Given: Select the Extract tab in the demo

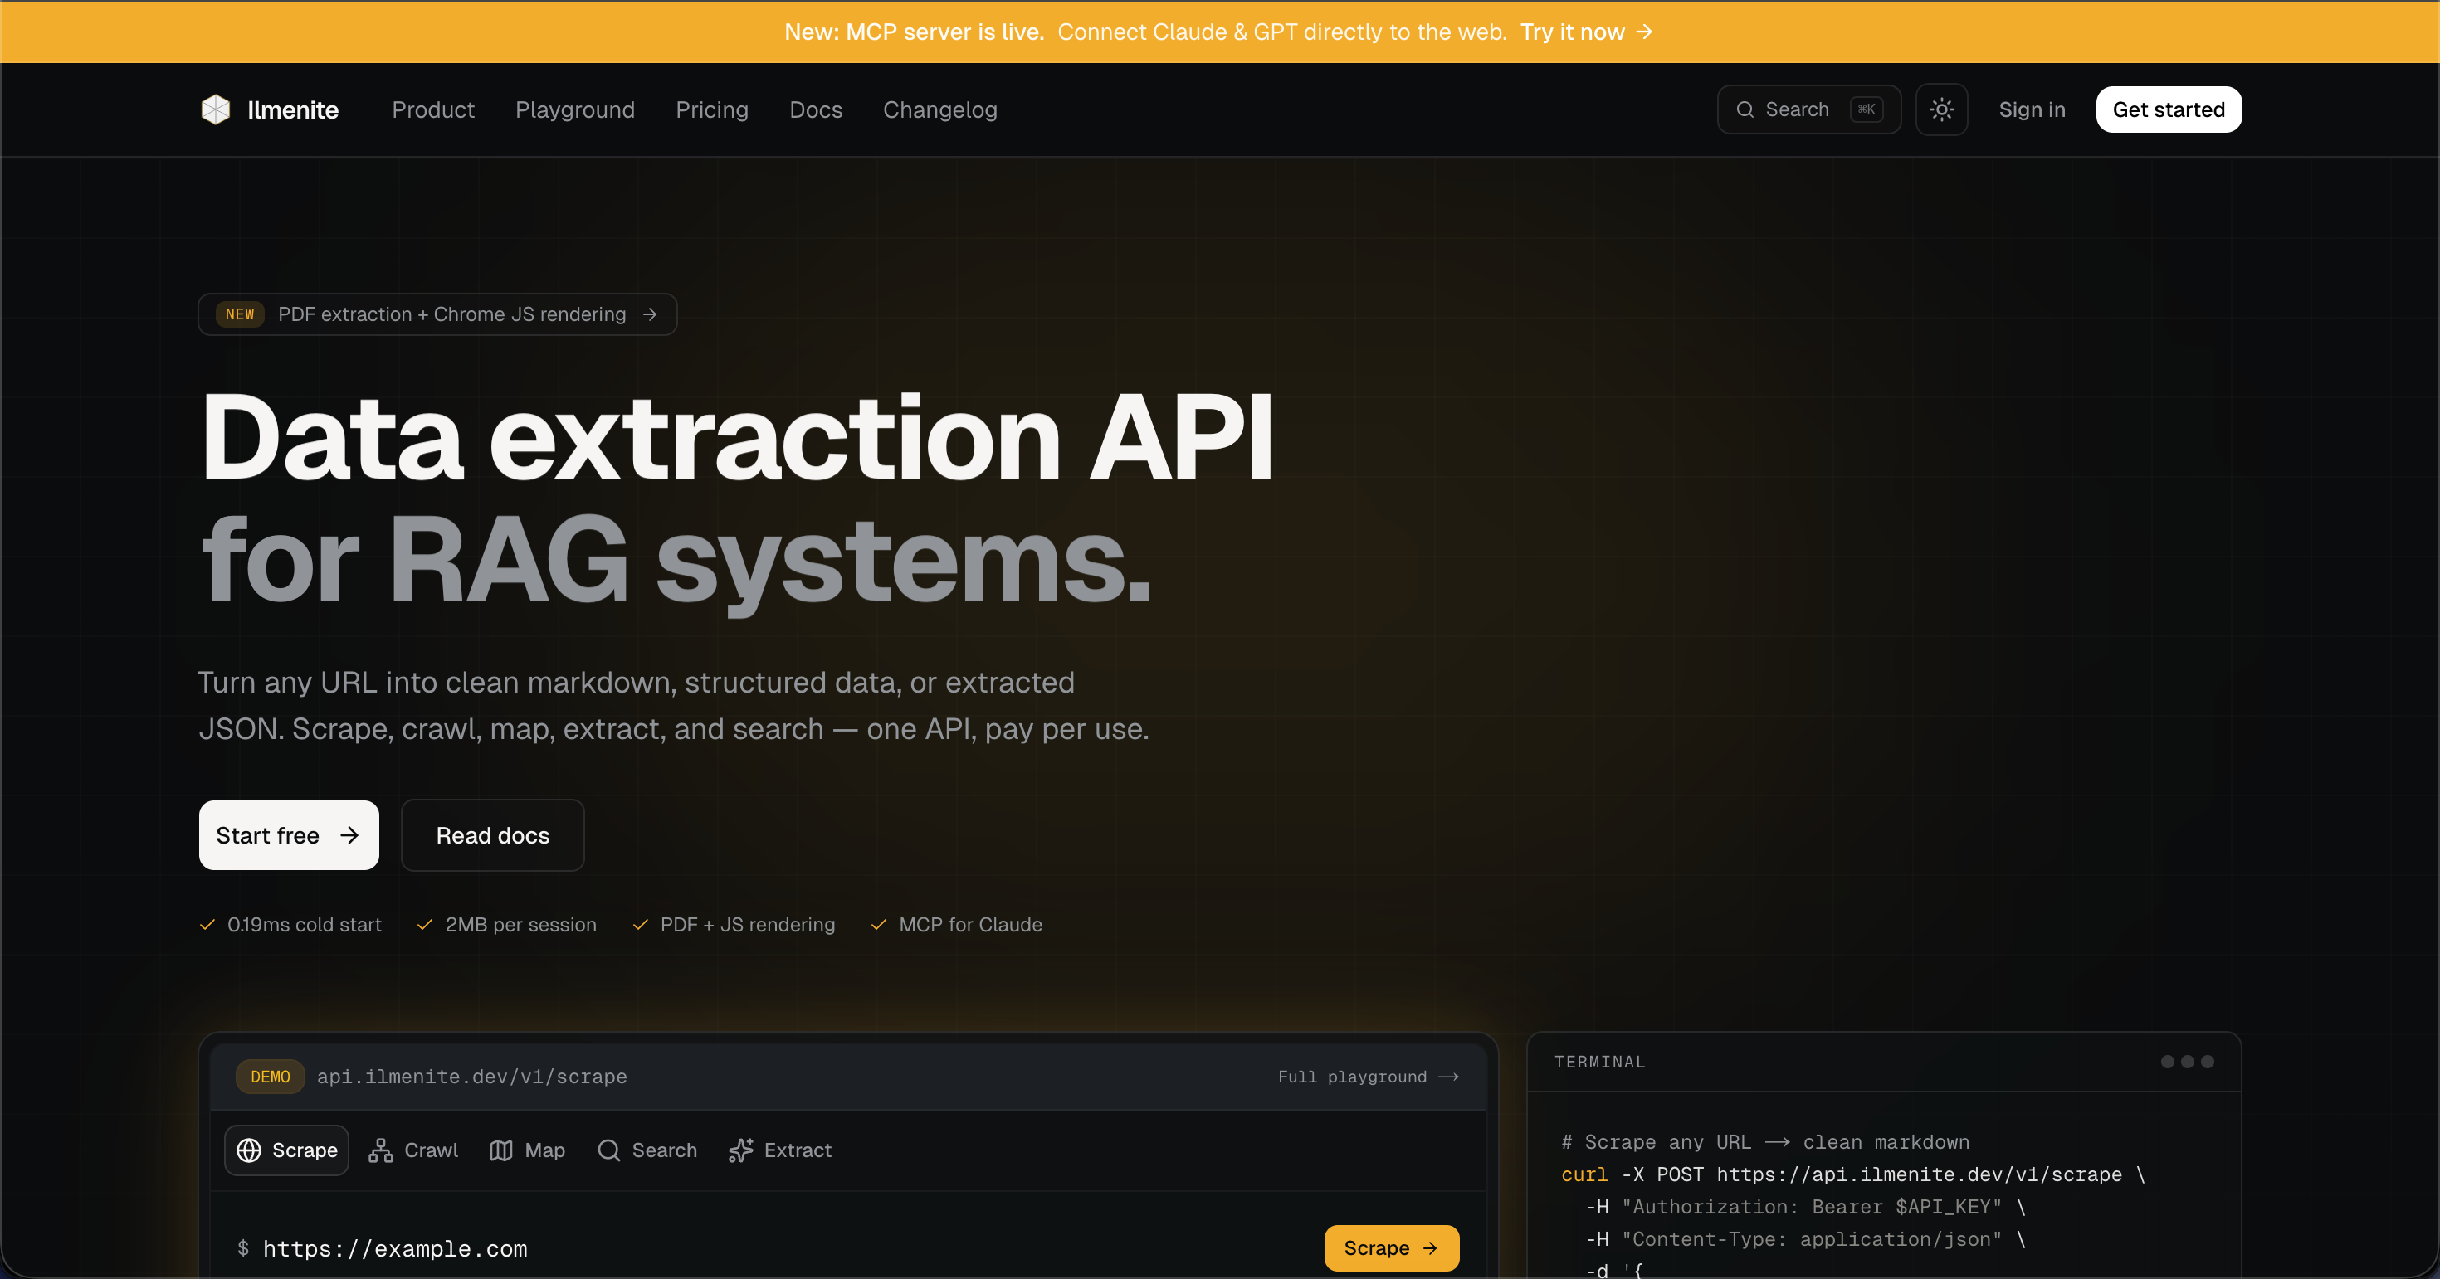Looking at the screenshot, I should [x=779, y=1150].
